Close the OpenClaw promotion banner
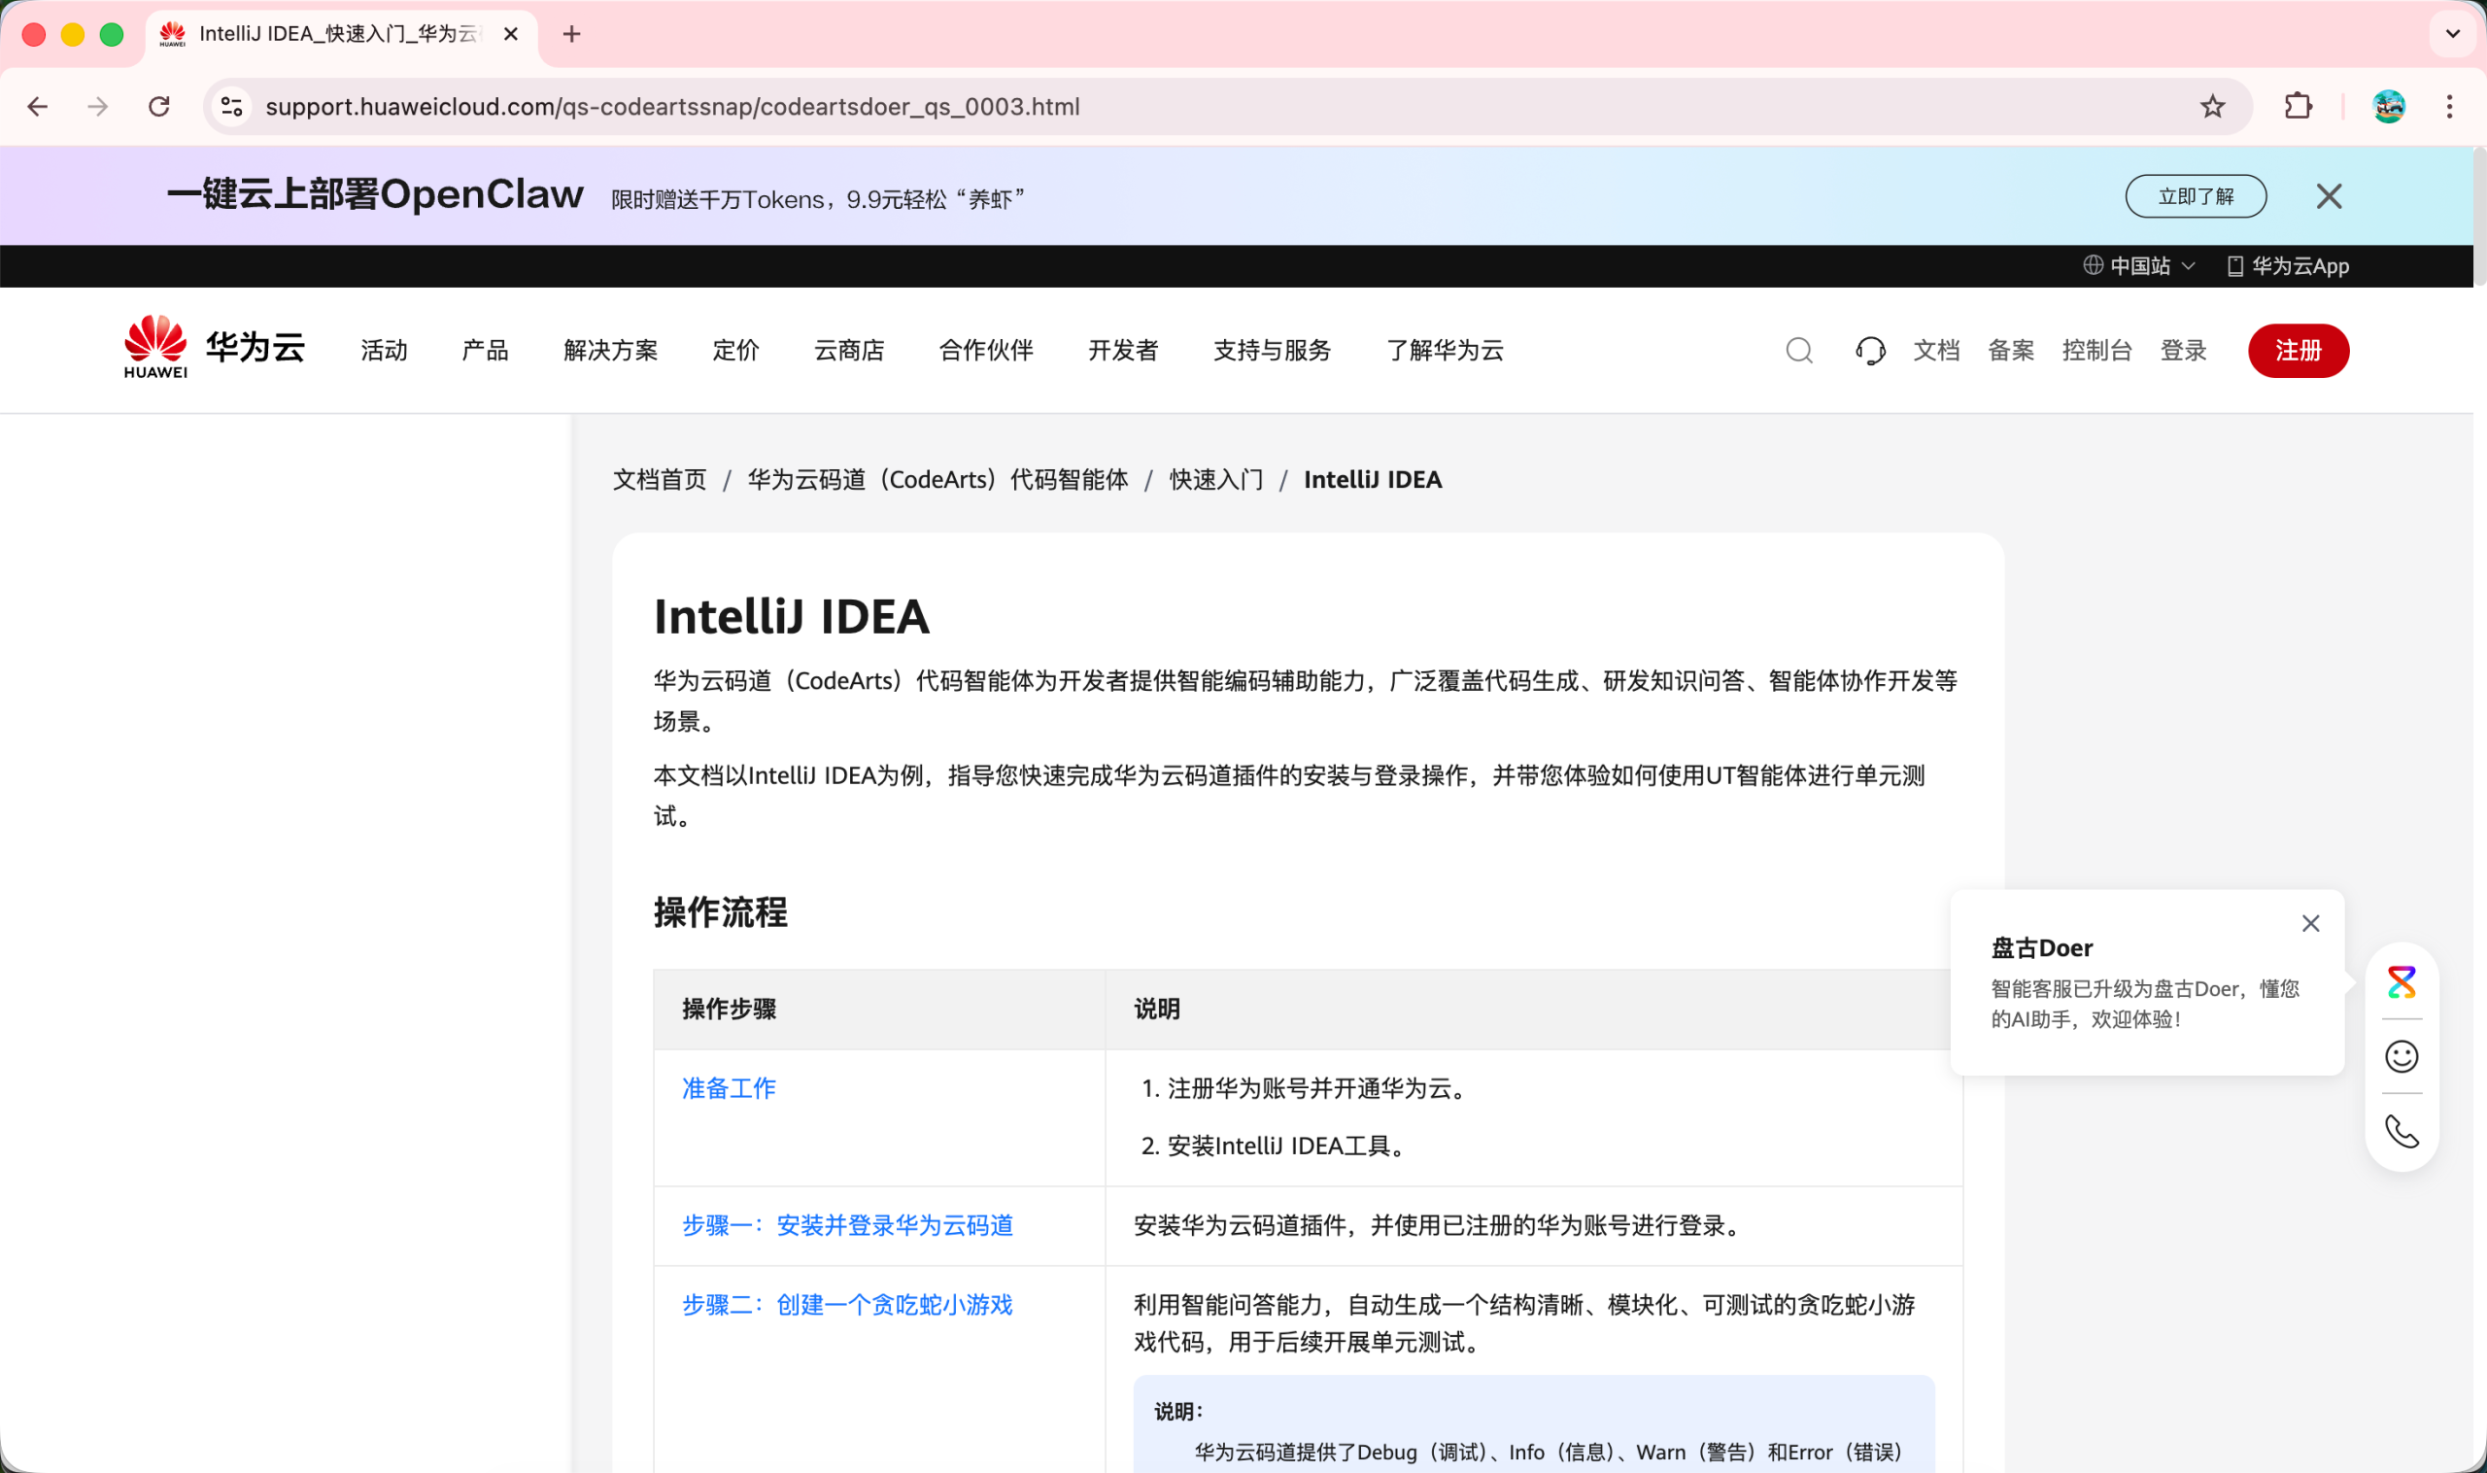 2329,196
